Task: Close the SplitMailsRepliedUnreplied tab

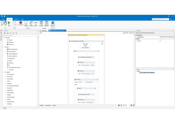Action: point(65,31)
